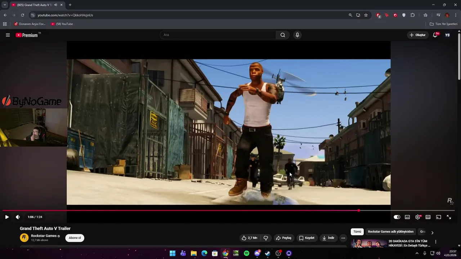The width and height of the screenshot is (461, 259).
Task: Open a new browser tab
Action: click(x=70, y=5)
